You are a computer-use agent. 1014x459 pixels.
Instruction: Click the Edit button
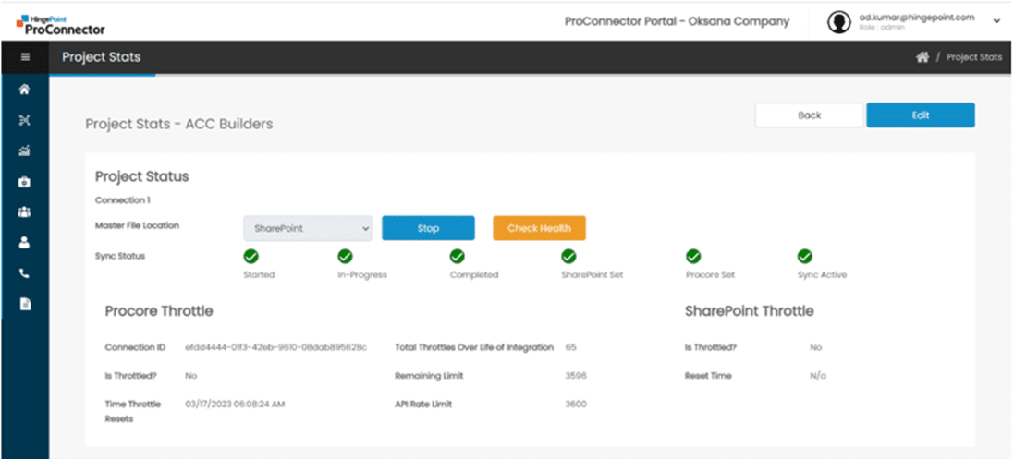[x=921, y=115]
